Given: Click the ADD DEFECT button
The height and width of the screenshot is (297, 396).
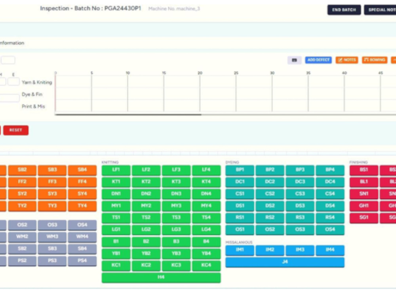Looking at the screenshot, I should [x=318, y=60].
